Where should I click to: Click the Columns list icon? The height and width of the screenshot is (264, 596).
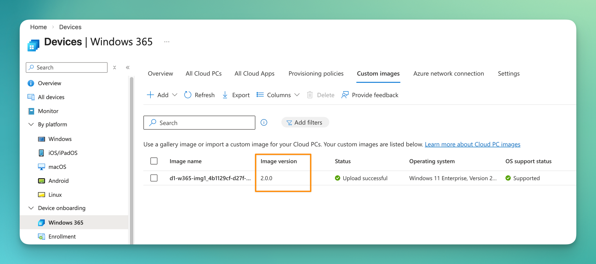coord(260,95)
